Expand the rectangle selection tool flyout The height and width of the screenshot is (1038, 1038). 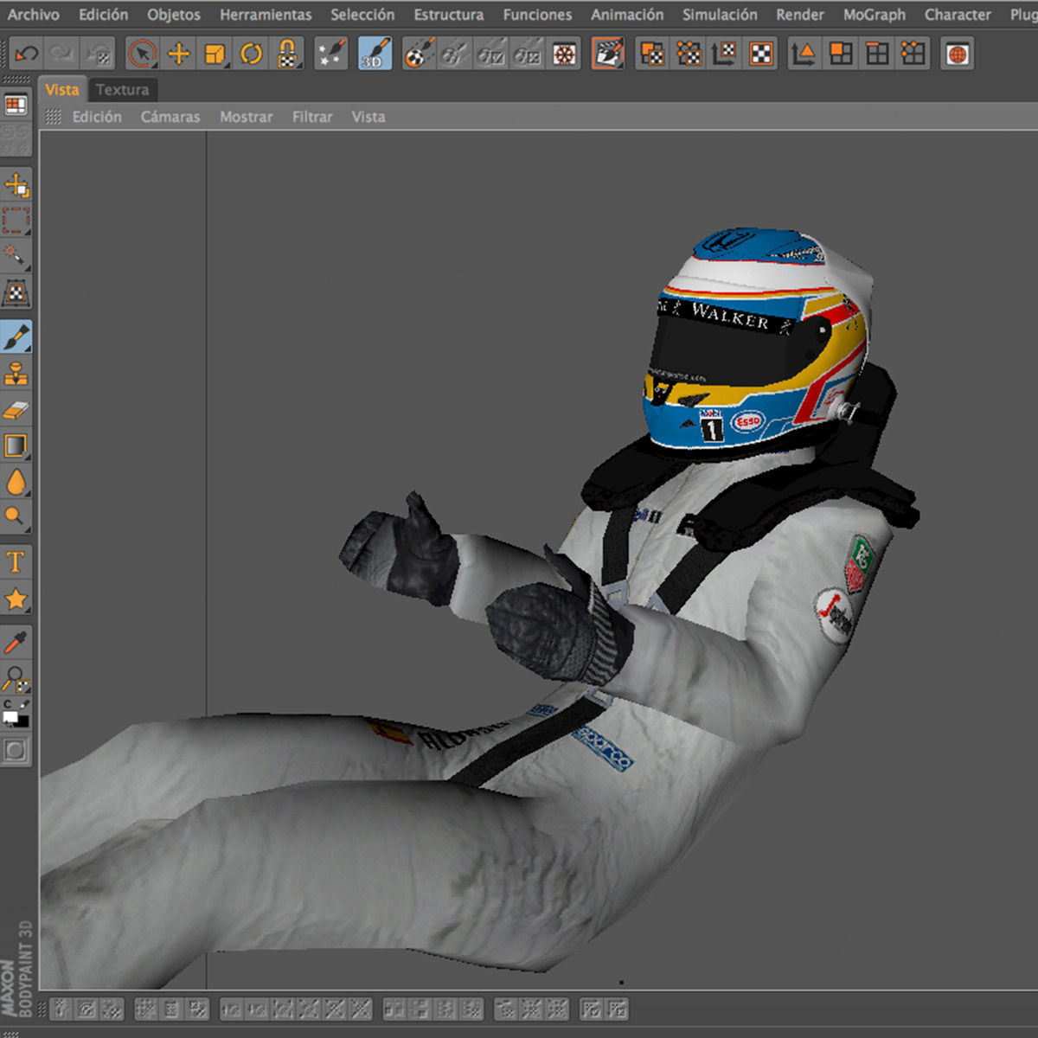click(16, 221)
